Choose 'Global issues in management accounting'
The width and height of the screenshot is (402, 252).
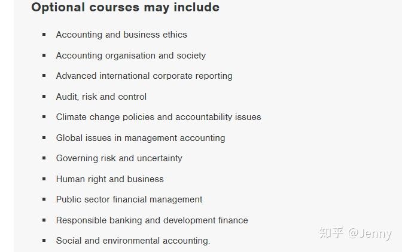[x=141, y=138]
